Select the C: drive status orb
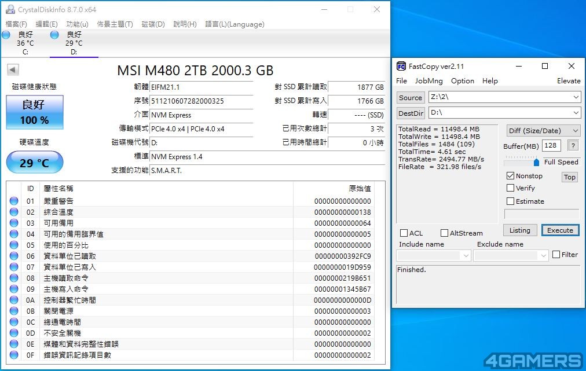This screenshot has width=586, height=371. click(6, 35)
